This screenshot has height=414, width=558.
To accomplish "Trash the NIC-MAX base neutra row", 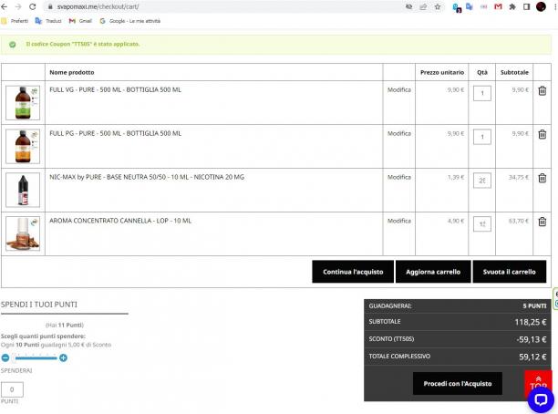I will (542, 178).
